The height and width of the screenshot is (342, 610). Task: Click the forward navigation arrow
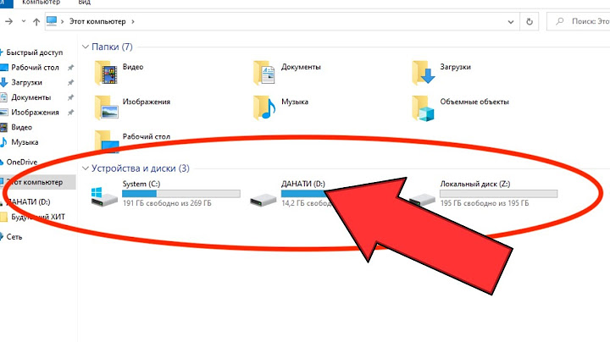(8, 22)
